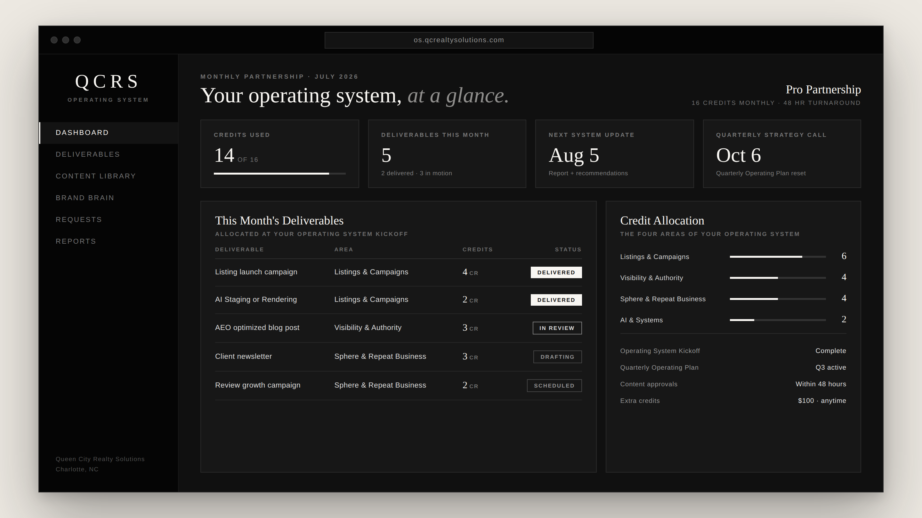The height and width of the screenshot is (518, 922).
Task: Click 'Listings & Campaigns' label in Credit Allocation
Action: (654, 257)
